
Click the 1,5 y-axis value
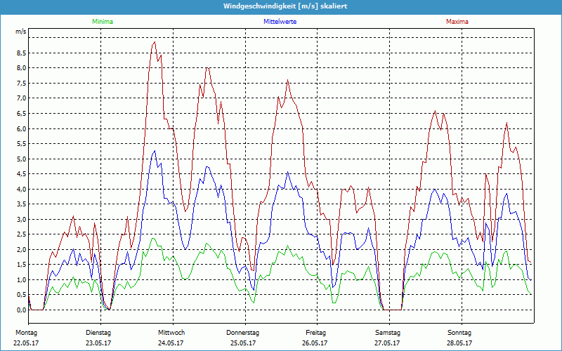click(22, 265)
